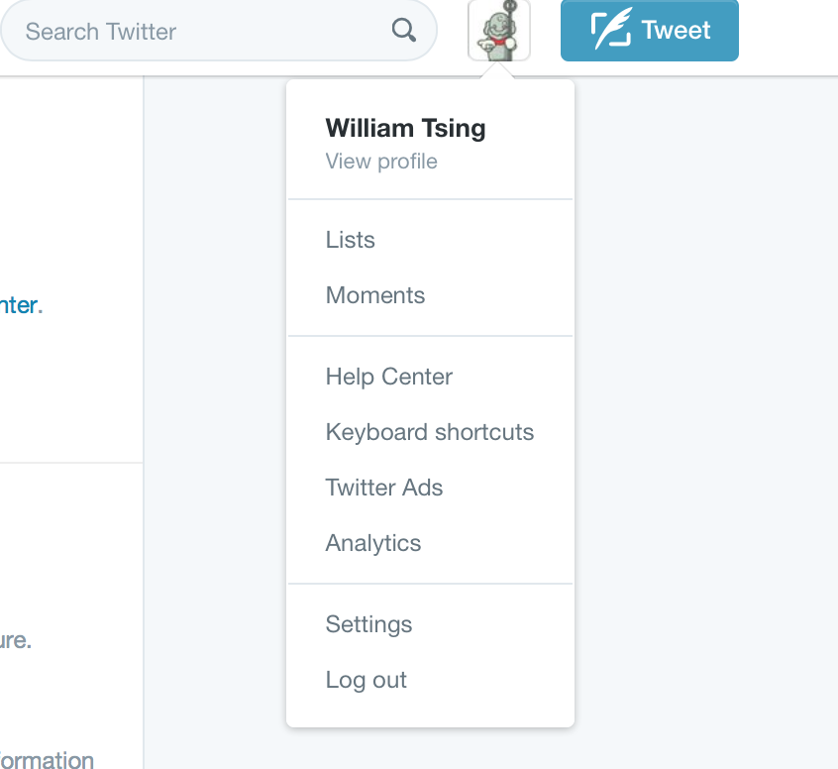
Task: Click the Tweet compose button
Action: [650, 30]
